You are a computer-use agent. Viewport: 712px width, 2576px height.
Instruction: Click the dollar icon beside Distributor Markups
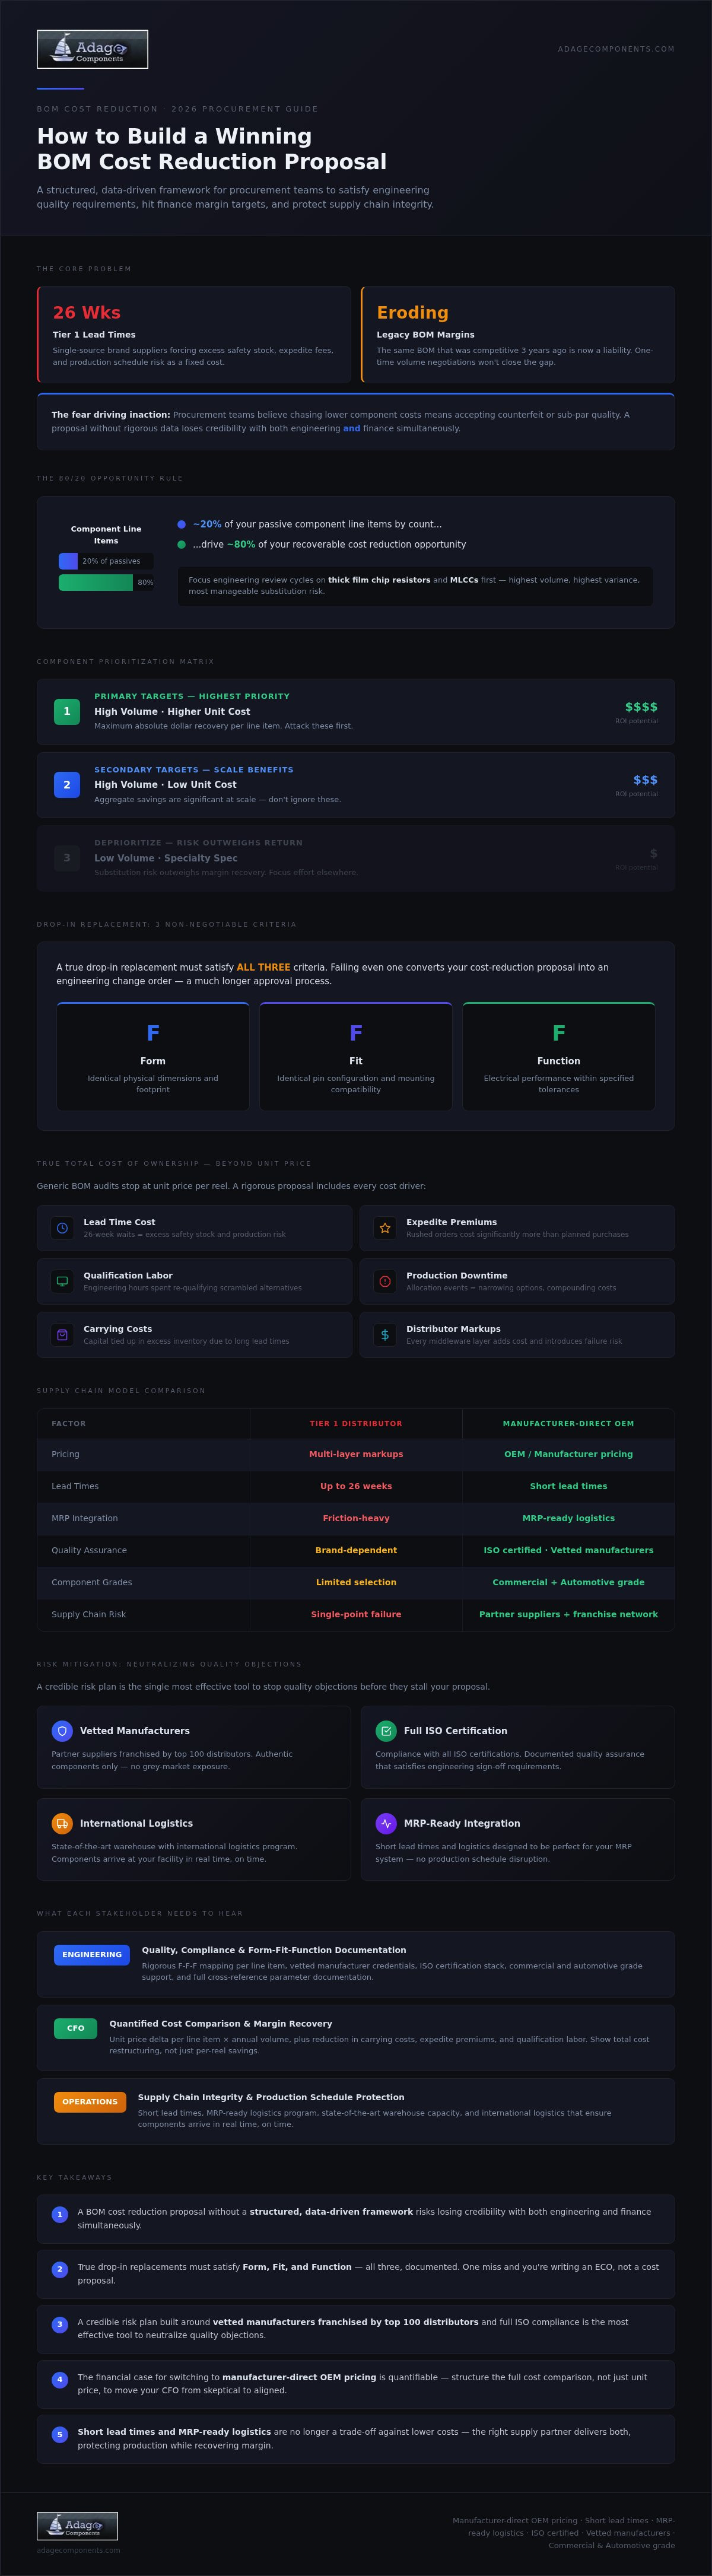385,1335
